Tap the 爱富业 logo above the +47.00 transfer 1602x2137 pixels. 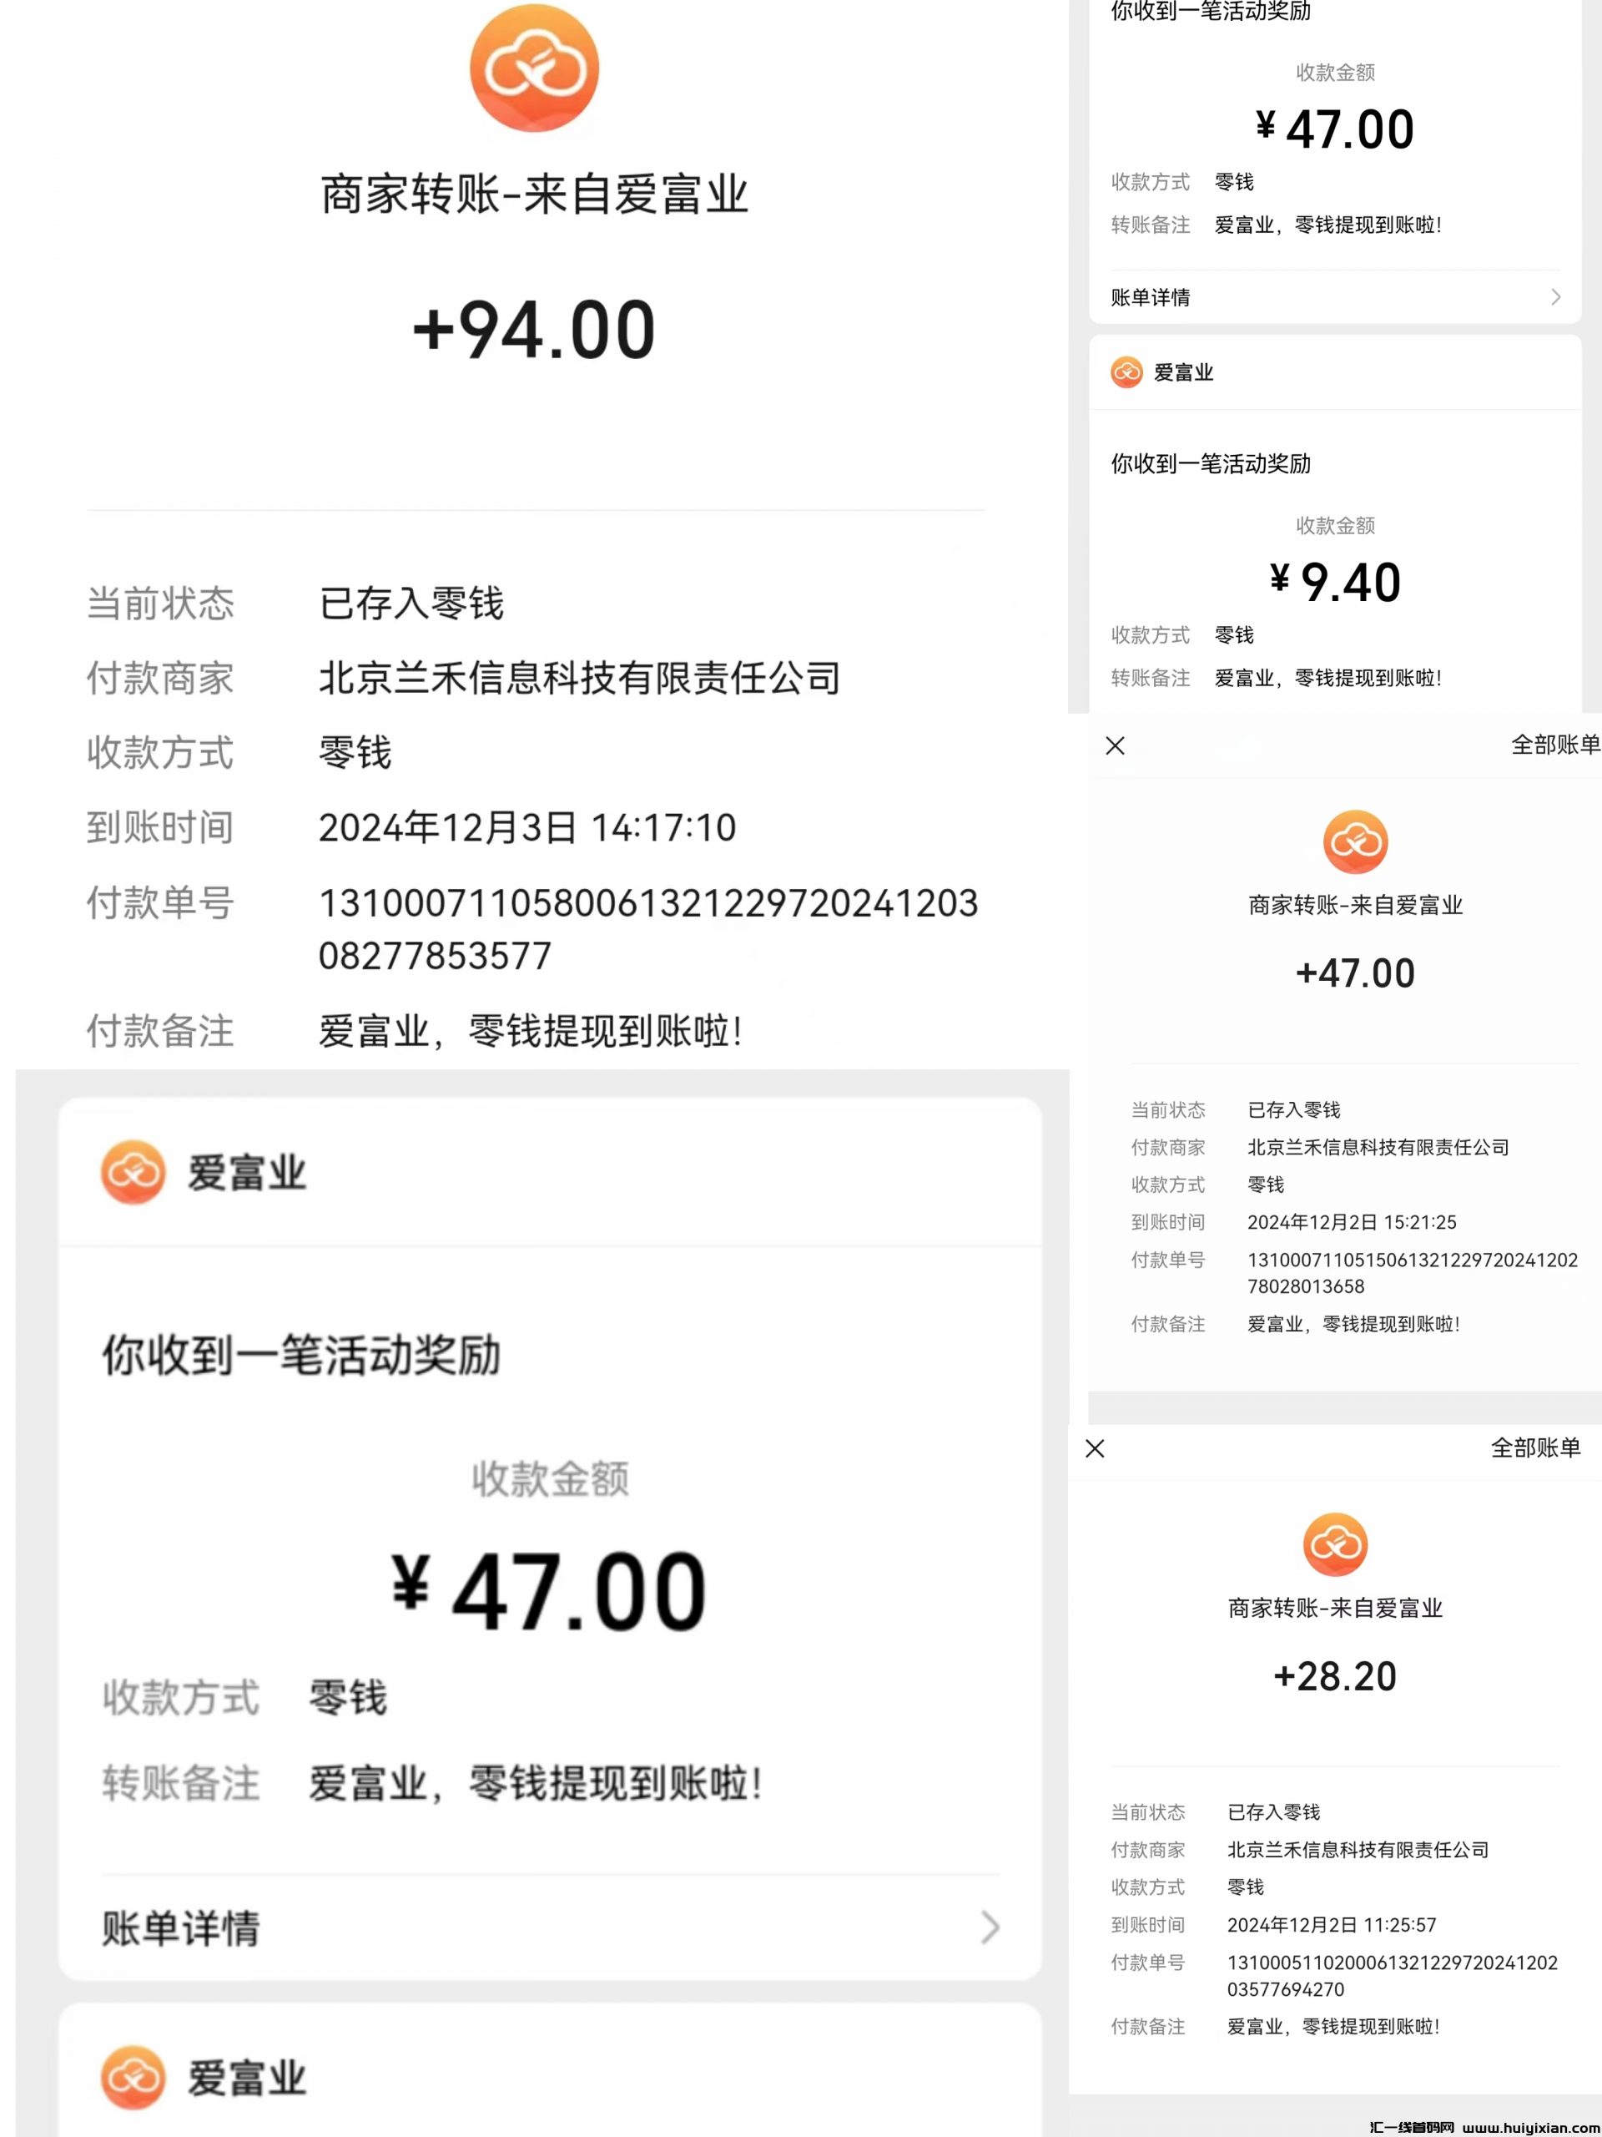(x=1355, y=841)
